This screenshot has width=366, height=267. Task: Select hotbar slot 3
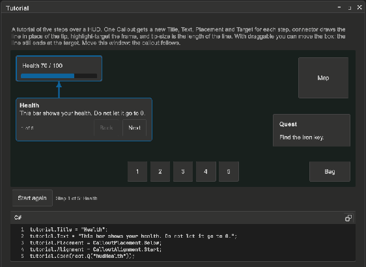(183, 171)
